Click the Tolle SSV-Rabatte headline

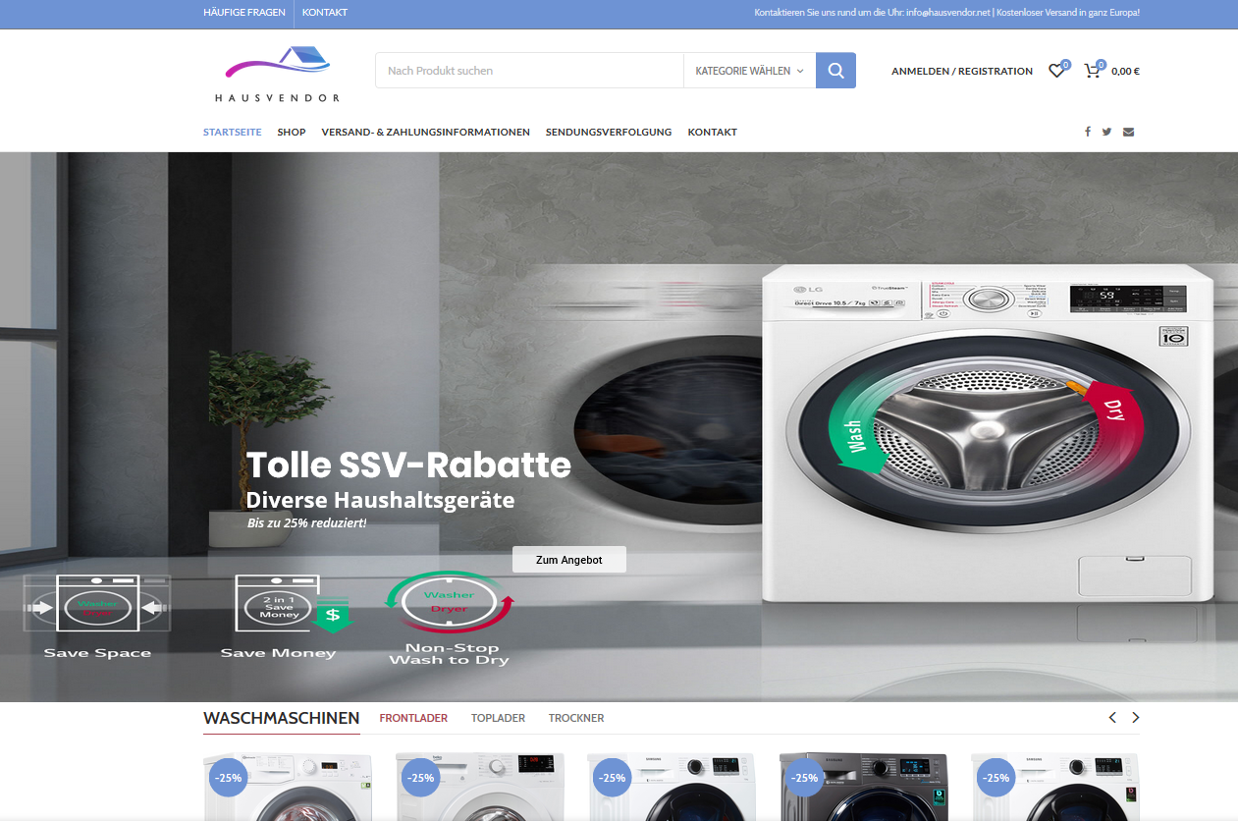408,465
